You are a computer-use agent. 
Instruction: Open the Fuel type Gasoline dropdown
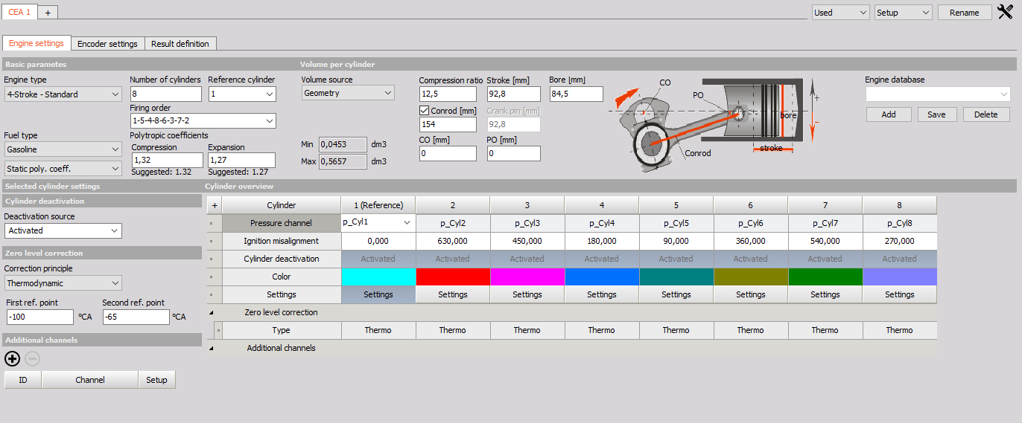click(63, 149)
